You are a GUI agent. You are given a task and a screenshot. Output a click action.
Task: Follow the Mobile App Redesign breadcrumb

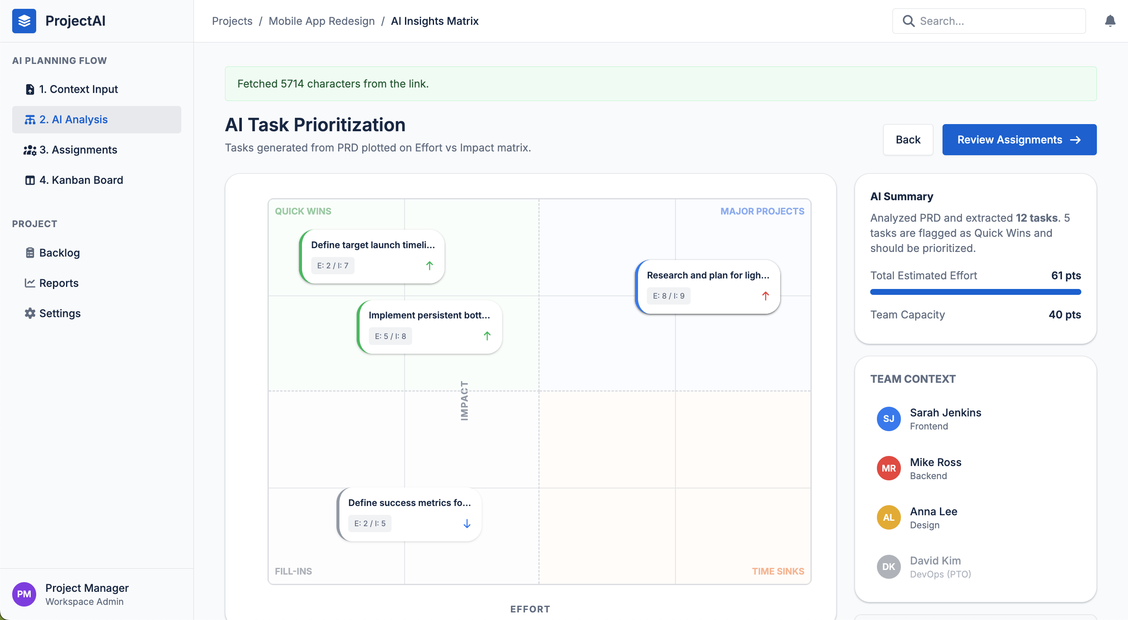click(x=321, y=21)
